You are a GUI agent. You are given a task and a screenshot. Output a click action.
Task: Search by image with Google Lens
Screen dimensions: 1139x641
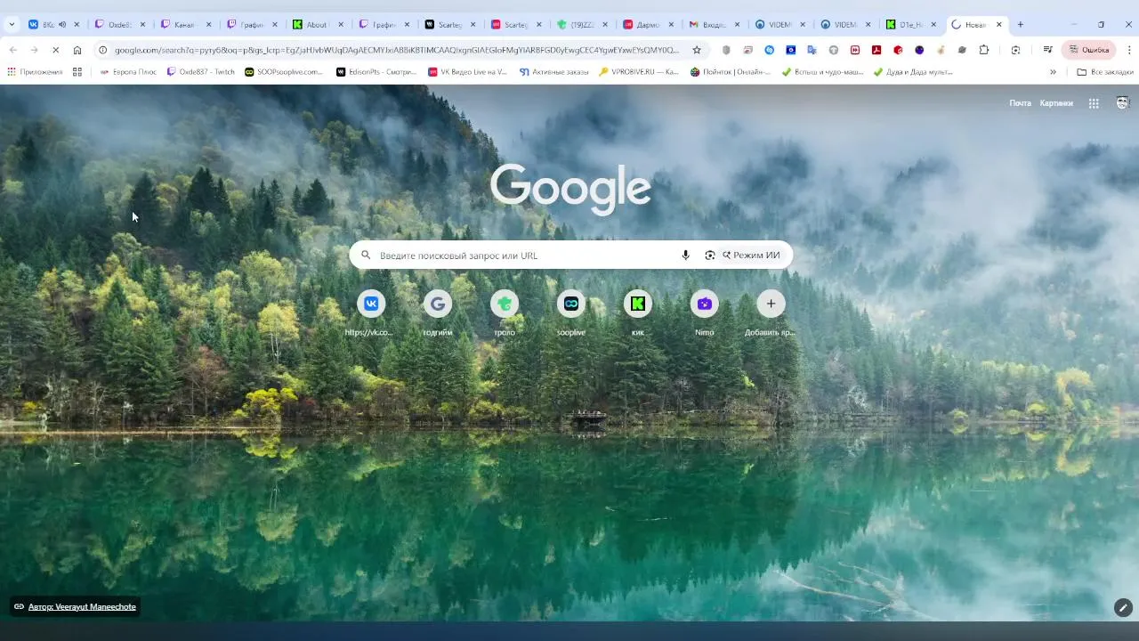(709, 256)
